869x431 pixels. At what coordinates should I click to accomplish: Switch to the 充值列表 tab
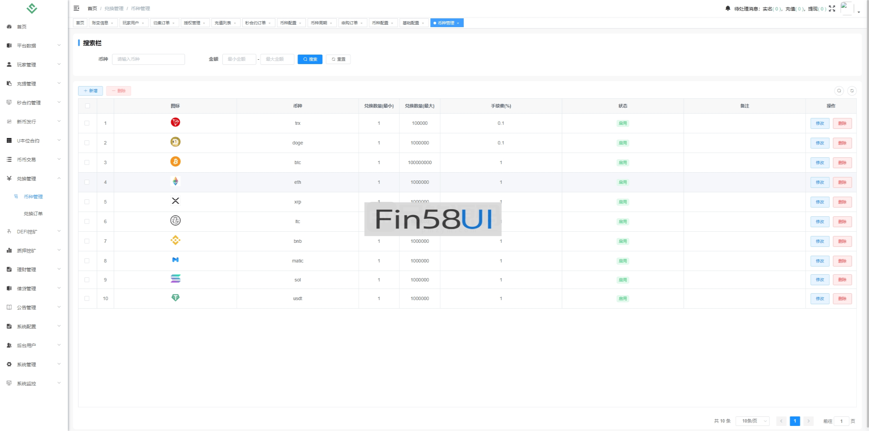223,23
